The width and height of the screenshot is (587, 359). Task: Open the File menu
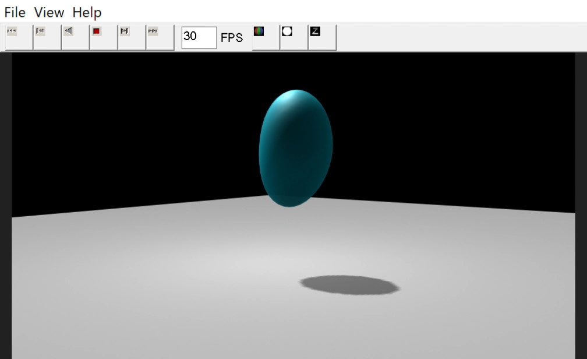click(x=15, y=12)
